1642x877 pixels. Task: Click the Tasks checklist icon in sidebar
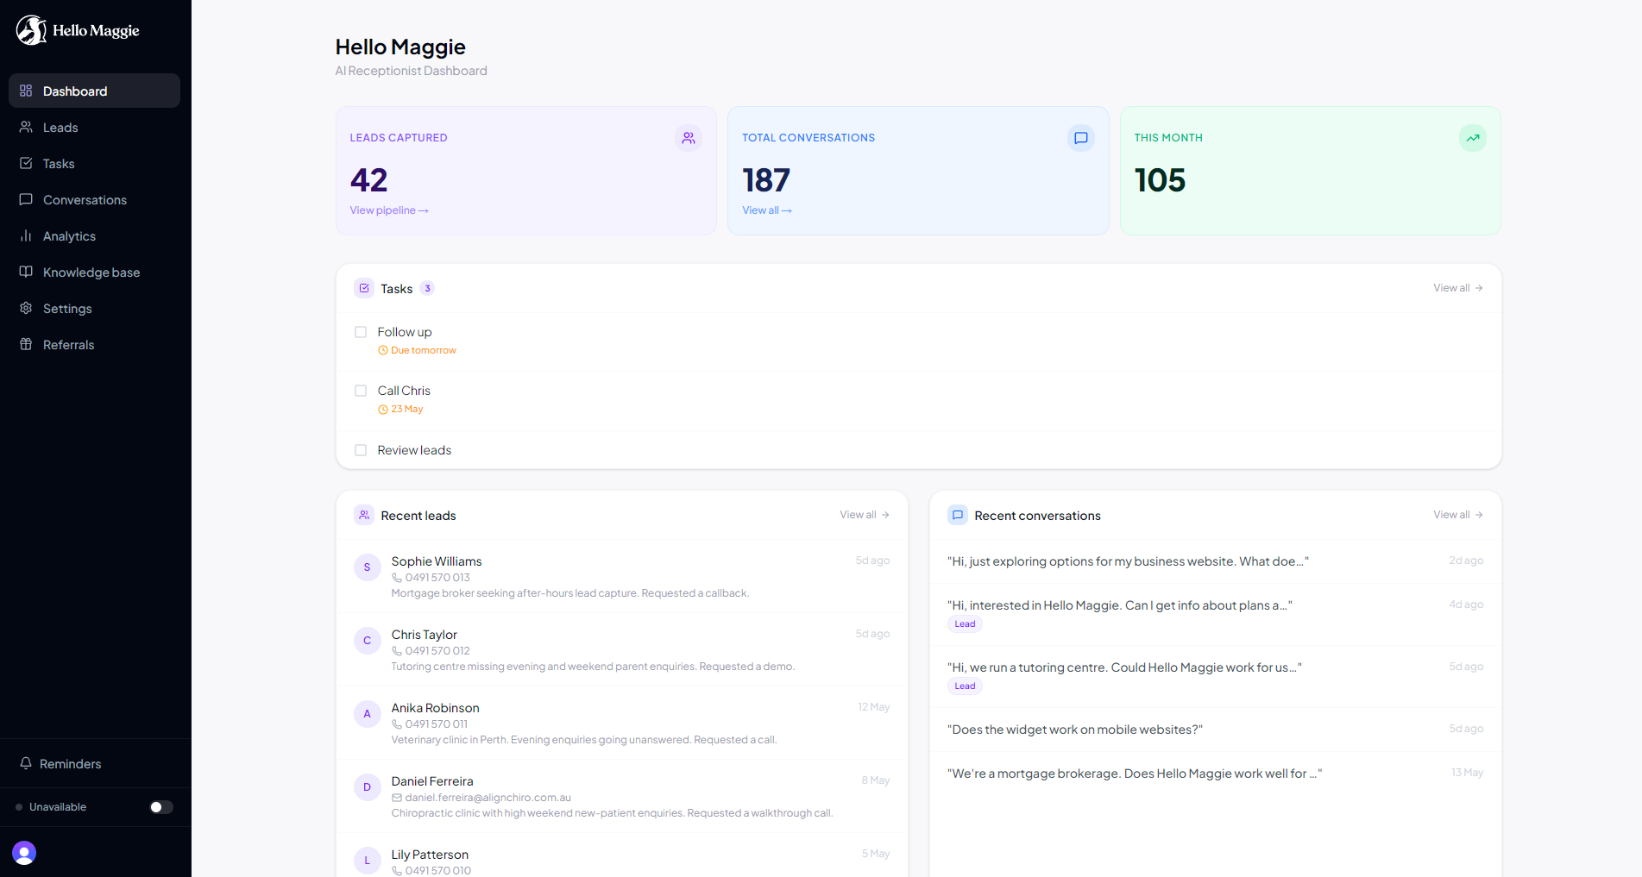(x=26, y=163)
